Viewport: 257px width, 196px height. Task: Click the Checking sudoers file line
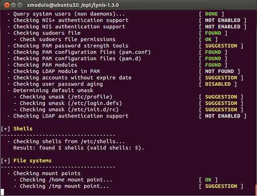coord(47,33)
